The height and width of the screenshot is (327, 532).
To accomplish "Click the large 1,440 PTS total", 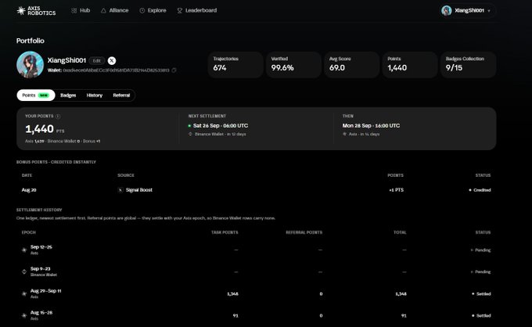I will (45, 129).
